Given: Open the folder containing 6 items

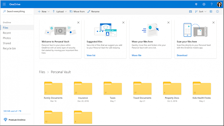Looking at the screenshot, I should (x=83, y=117).
